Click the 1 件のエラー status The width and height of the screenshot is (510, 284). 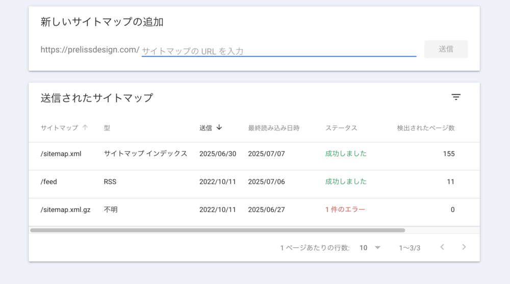pyautogui.click(x=345, y=210)
